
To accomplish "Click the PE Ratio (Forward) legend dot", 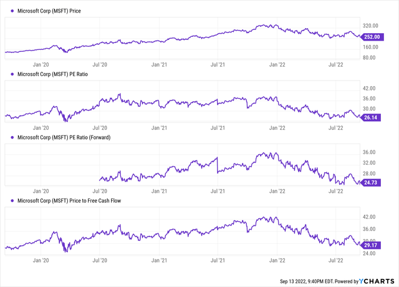I will (7, 137).
